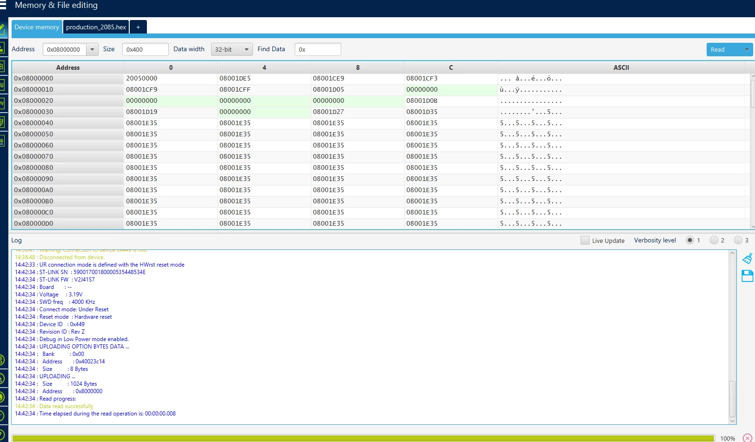Expand the Read button dropdown arrow

tap(747, 50)
